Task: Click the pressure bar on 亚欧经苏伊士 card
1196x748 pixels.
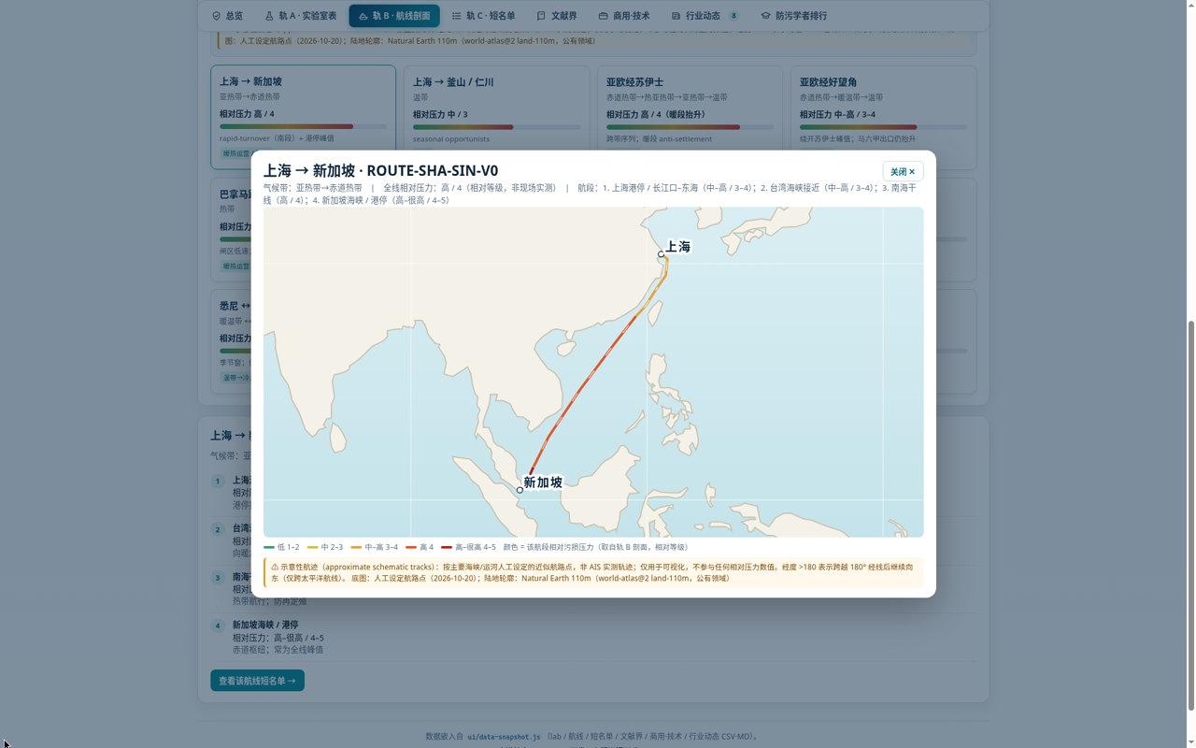Action: point(690,127)
